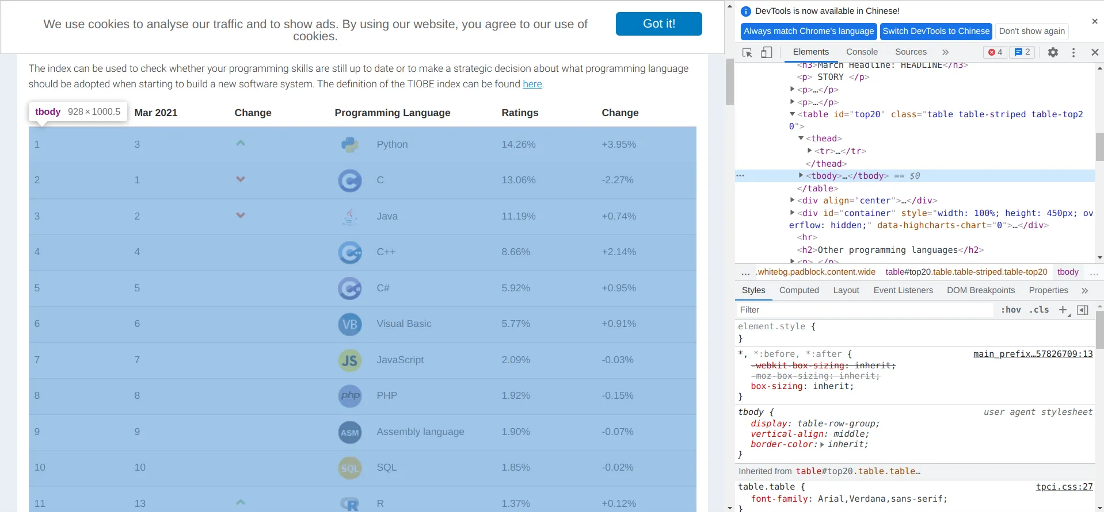Open DevTools settings gear
The height and width of the screenshot is (512, 1104).
tap(1053, 52)
